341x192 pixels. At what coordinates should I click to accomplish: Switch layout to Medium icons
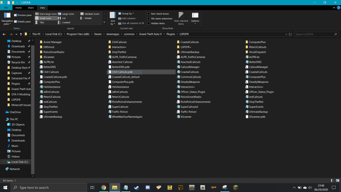pos(90,14)
